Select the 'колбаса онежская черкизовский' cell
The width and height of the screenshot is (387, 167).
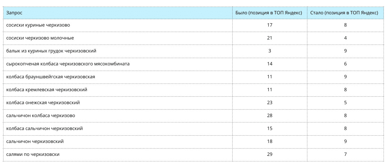point(43,103)
